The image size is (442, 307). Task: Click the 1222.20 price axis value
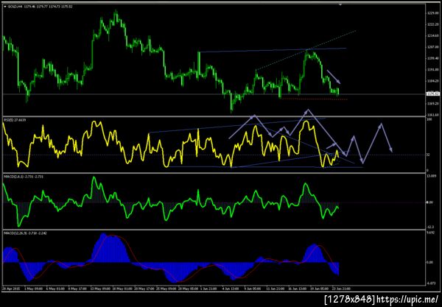point(432,24)
